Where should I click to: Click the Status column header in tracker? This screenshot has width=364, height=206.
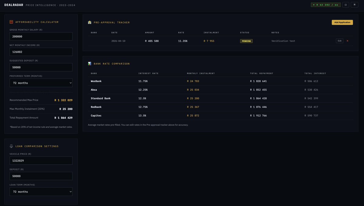tap(245, 32)
